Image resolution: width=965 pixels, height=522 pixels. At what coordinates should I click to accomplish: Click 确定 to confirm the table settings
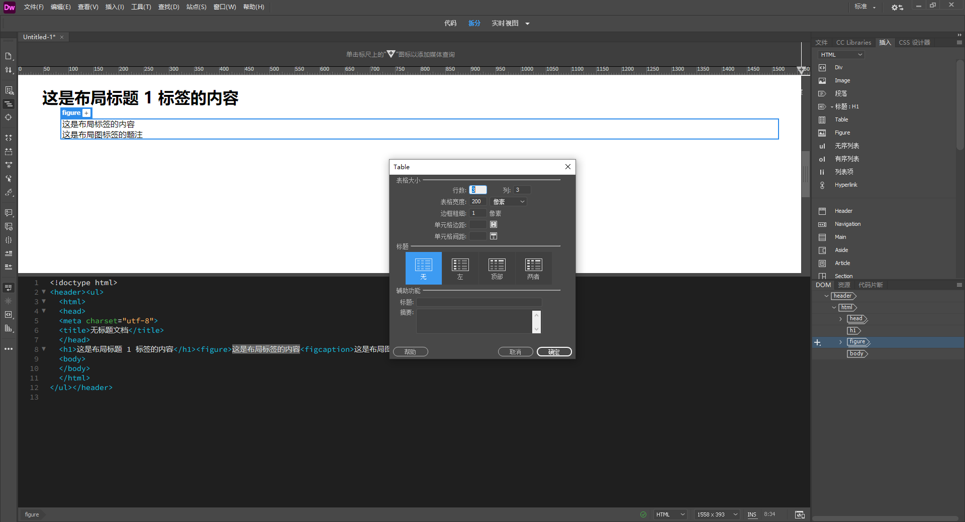(554, 351)
